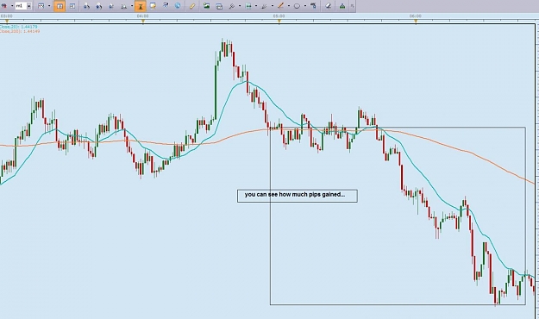Click the chart type icon
The width and height of the screenshot is (539, 319).
(41, 6)
